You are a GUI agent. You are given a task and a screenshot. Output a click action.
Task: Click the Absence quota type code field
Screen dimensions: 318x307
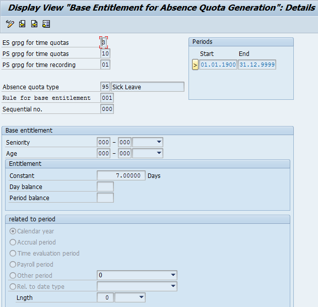105,87
